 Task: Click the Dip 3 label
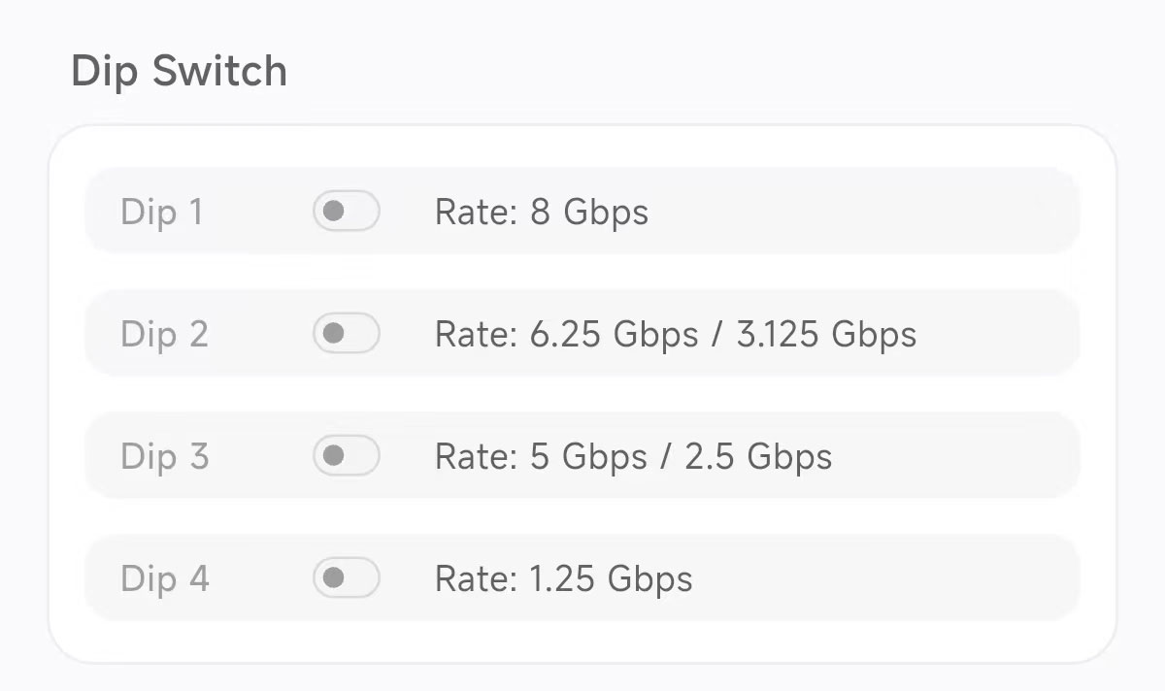(x=164, y=456)
